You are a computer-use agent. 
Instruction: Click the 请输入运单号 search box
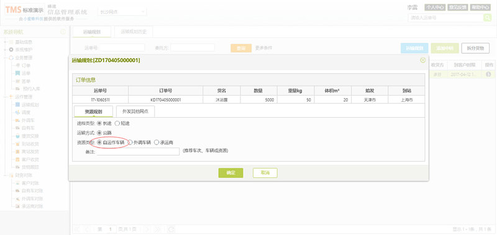pos(445,18)
